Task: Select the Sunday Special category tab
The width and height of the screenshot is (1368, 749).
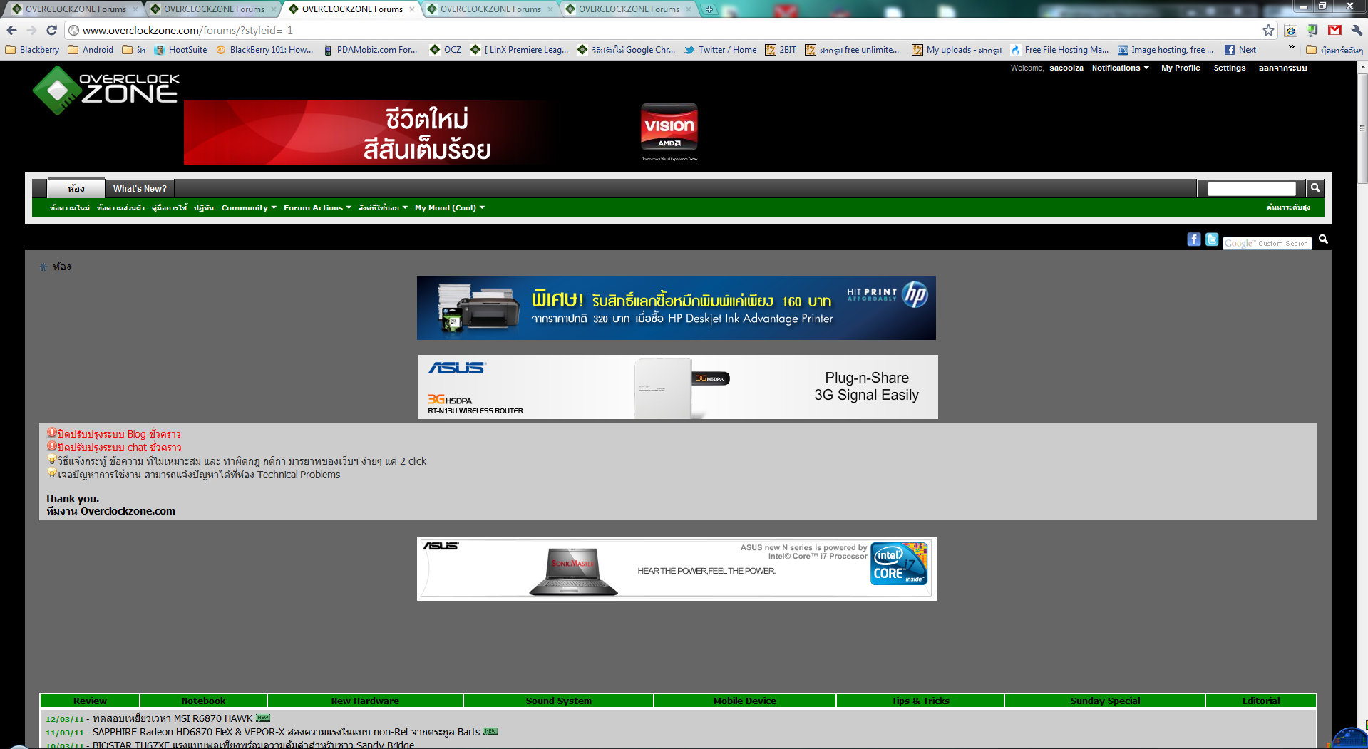Action: [1105, 701]
